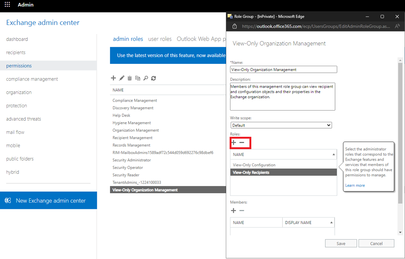Add a member with the Members plus icon
405x259 pixels.
[x=233, y=211]
